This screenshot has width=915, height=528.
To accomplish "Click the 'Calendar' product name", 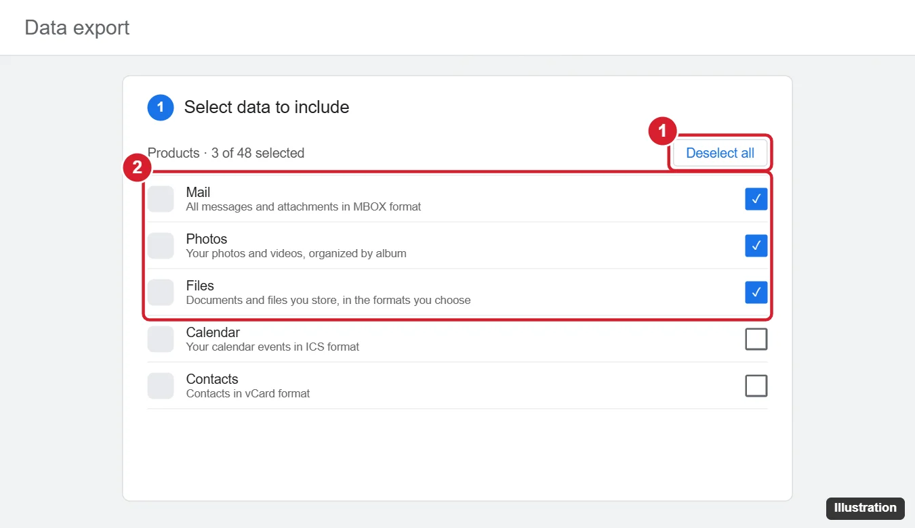I will coord(213,332).
